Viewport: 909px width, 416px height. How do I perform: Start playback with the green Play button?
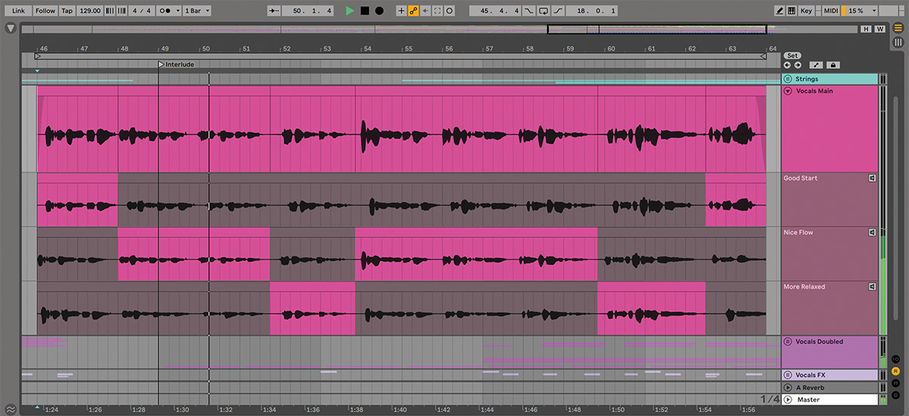(349, 11)
